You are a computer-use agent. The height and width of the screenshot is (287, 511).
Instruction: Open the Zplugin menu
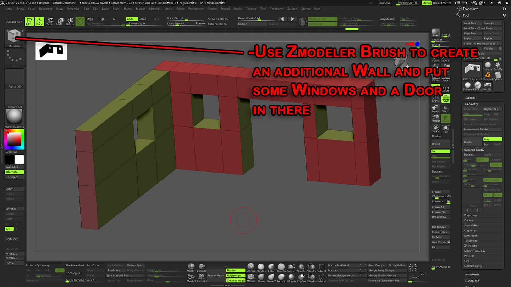click(291, 9)
